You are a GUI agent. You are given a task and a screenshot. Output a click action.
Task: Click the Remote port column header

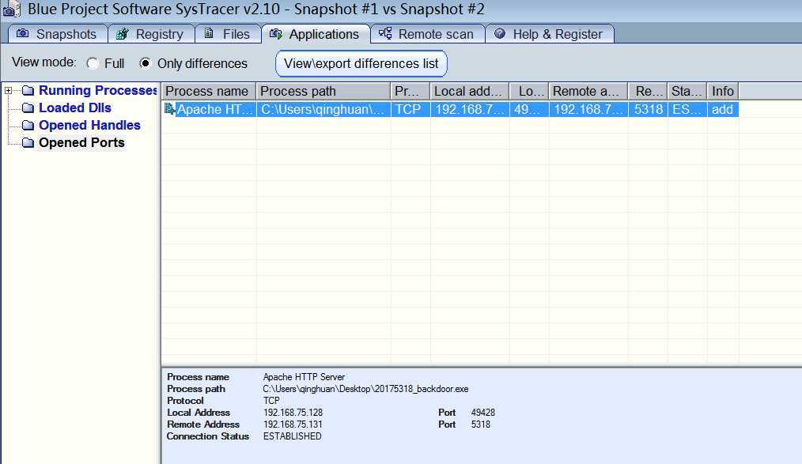pos(648,91)
